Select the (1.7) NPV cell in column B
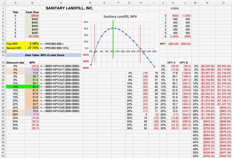 (x=32, y=114)
